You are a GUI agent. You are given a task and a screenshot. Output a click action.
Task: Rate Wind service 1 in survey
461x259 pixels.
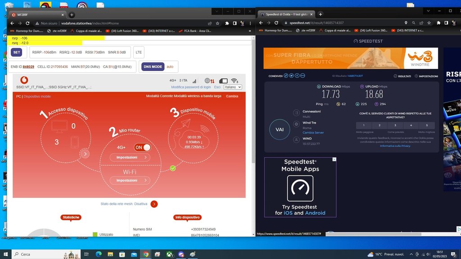pyautogui.click(x=364, y=125)
